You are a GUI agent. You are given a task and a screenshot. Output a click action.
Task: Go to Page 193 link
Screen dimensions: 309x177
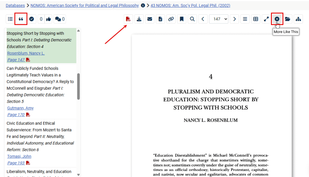16,163
